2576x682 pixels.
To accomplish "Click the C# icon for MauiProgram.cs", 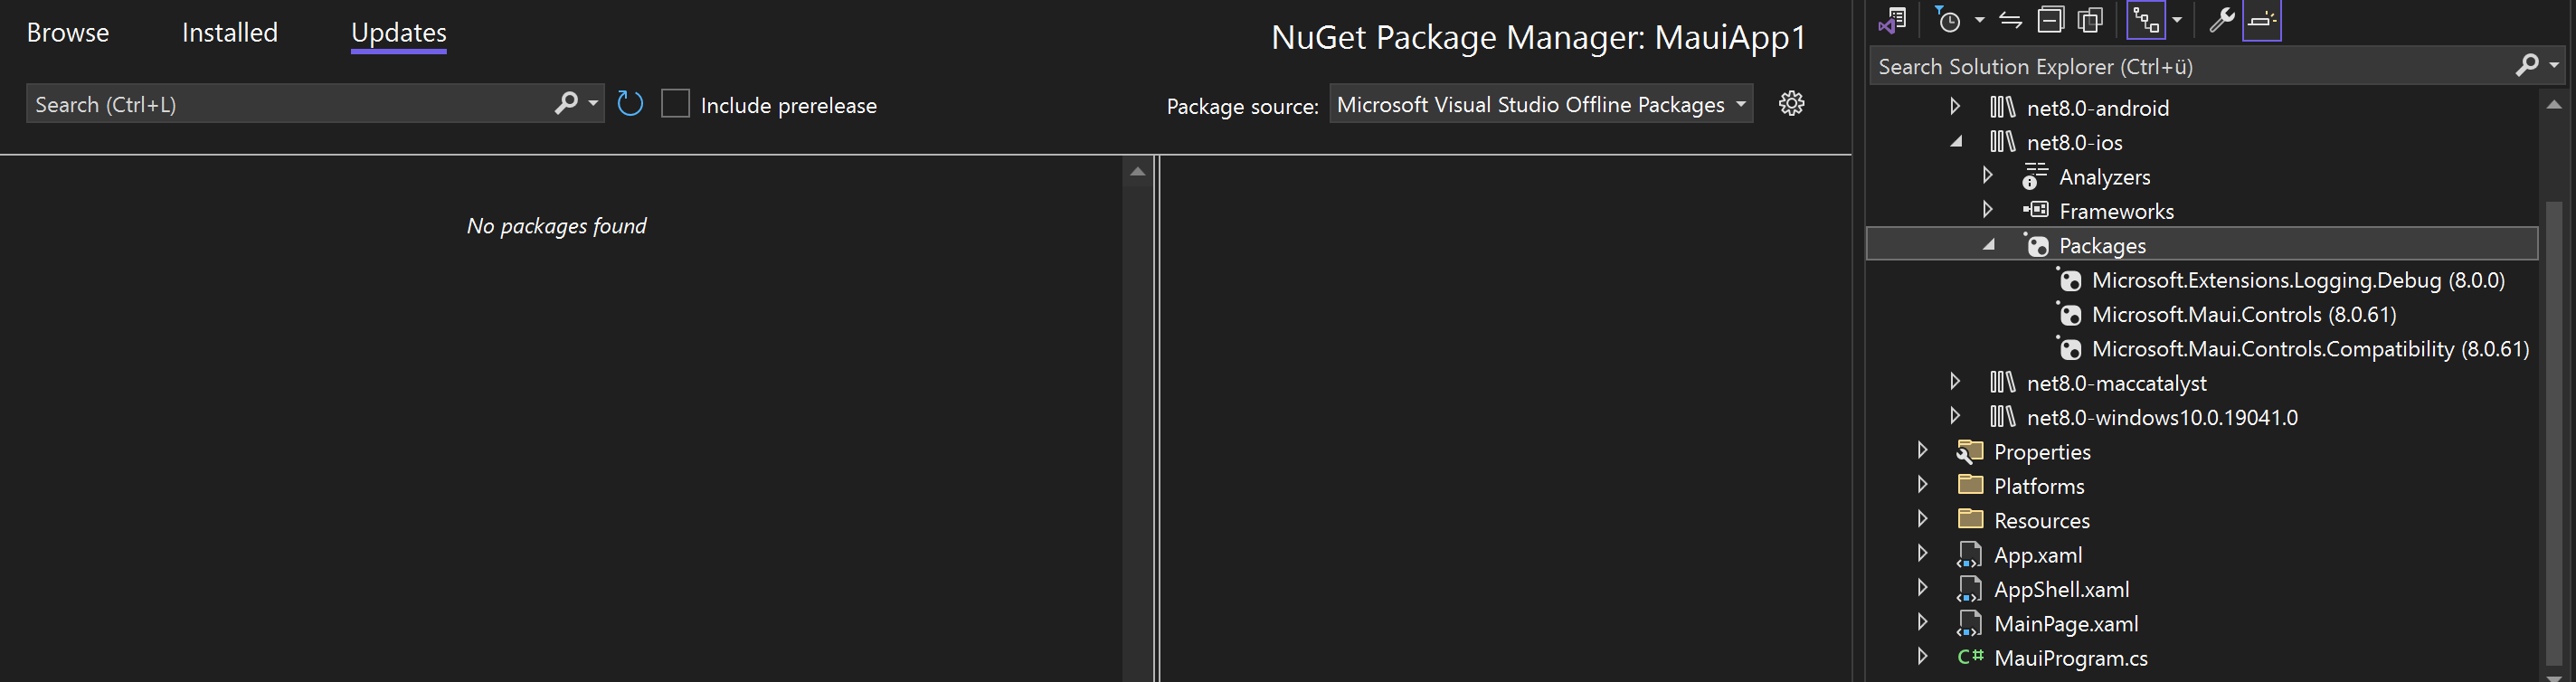I will (1970, 657).
